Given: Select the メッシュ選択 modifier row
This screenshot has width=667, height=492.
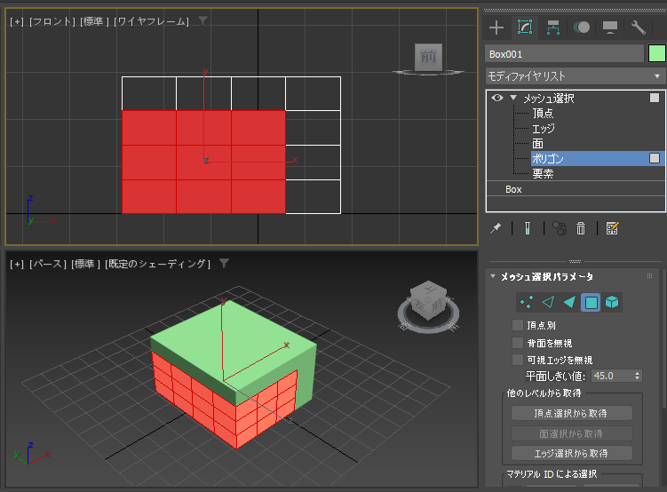Looking at the screenshot, I should (x=576, y=99).
